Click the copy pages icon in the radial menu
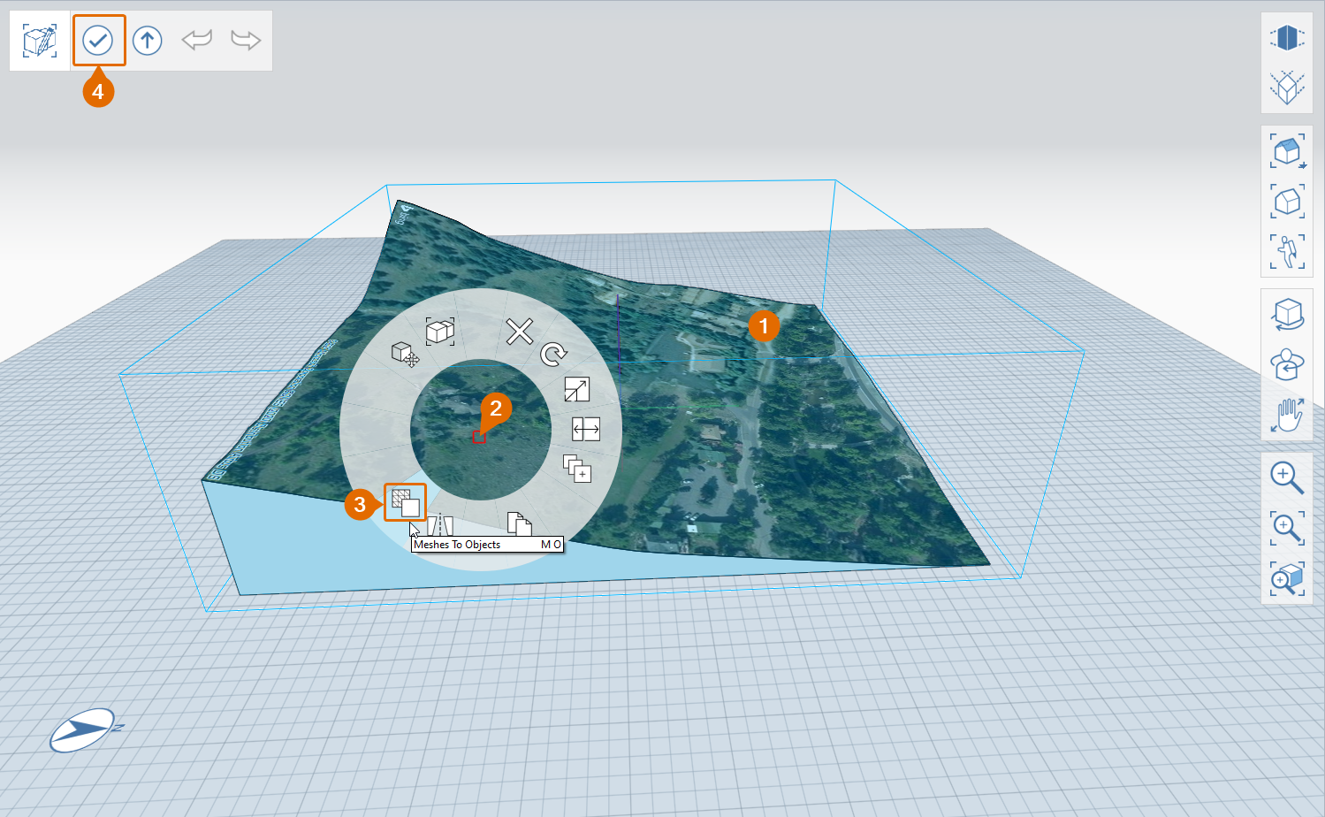Image resolution: width=1325 pixels, height=817 pixels. point(520,524)
